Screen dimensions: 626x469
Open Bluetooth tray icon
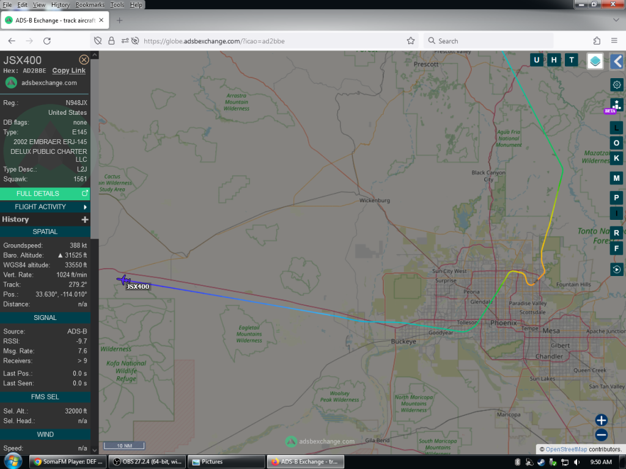coord(517,462)
